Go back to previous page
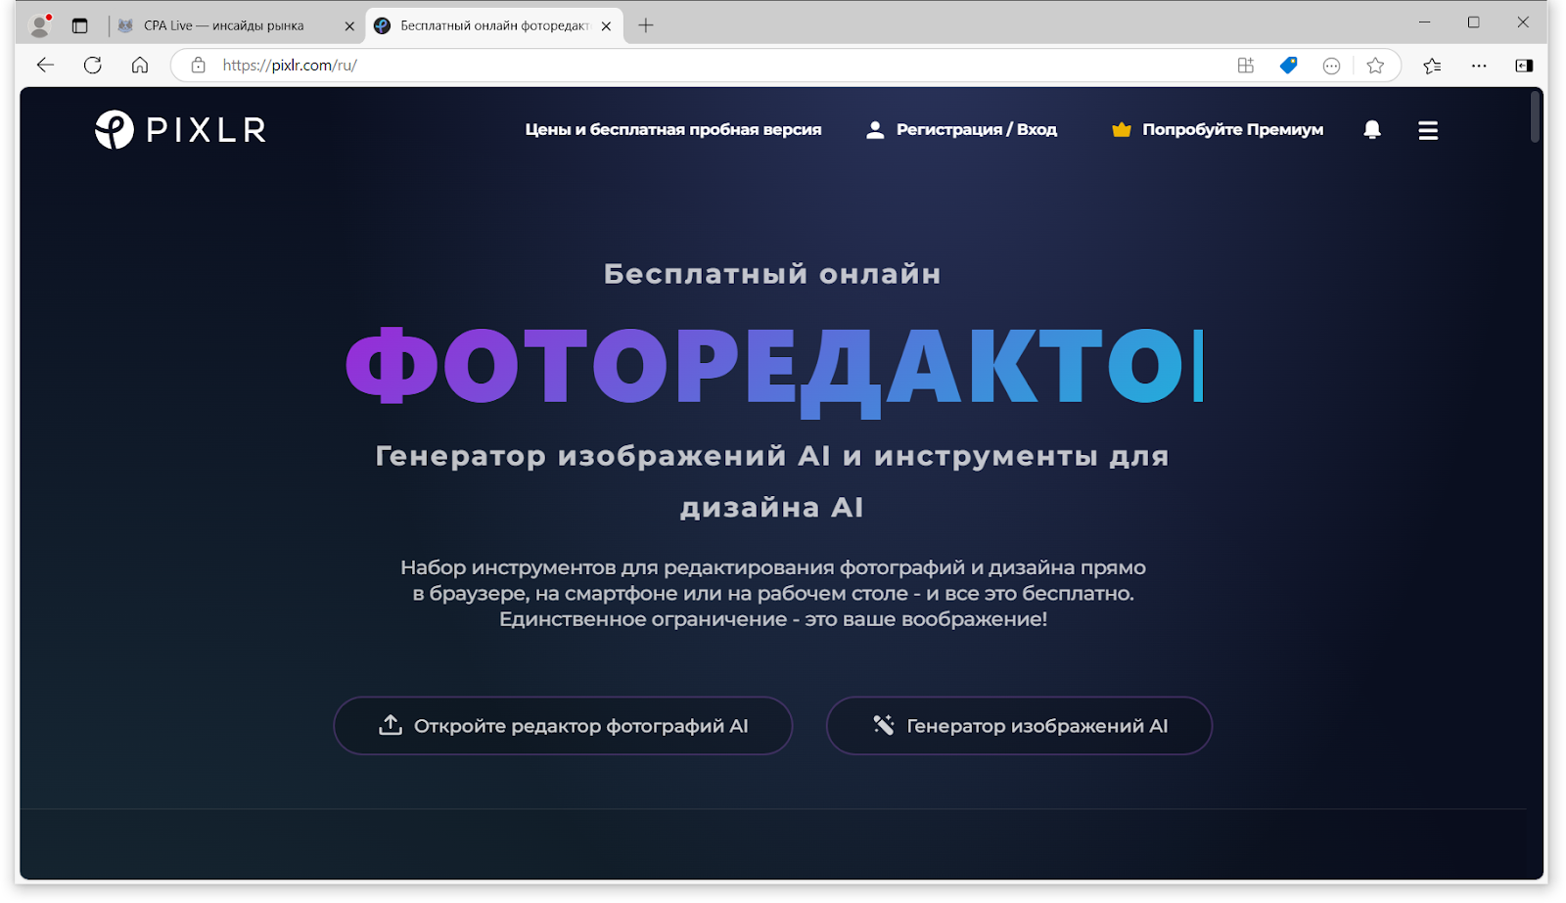Viewport: 1566px width, 903px height. pos(45,66)
